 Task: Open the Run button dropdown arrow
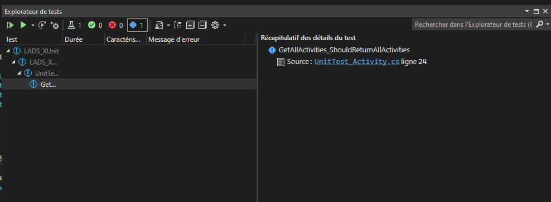click(x=33, y=25)
